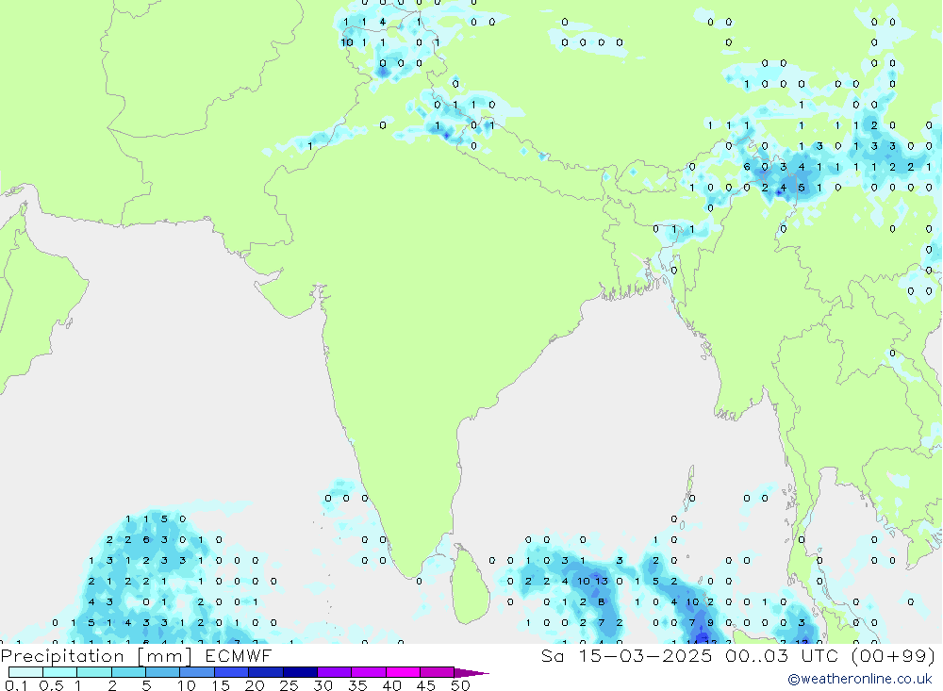Click the legend label "40"
The height and width of the screenshot is (691, 943).
pyautogui.click(x=391, y=685)
